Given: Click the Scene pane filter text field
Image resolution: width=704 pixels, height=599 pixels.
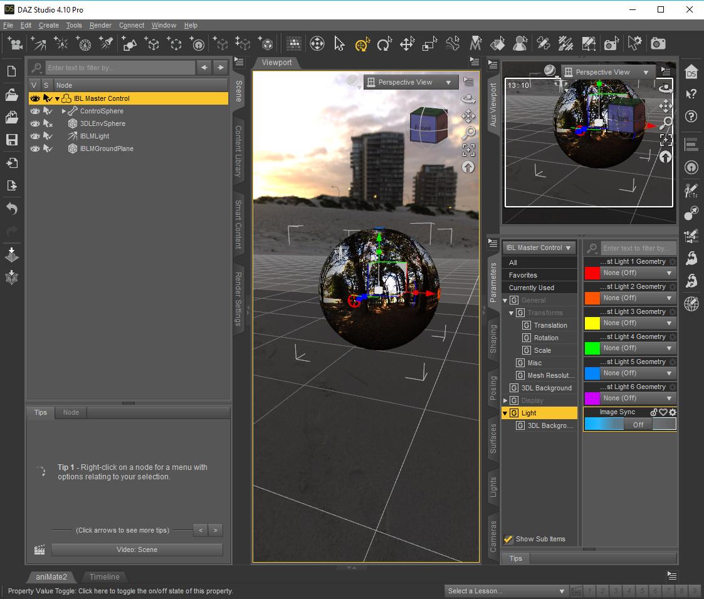Looking at the screenshot, I should point(119,68).
